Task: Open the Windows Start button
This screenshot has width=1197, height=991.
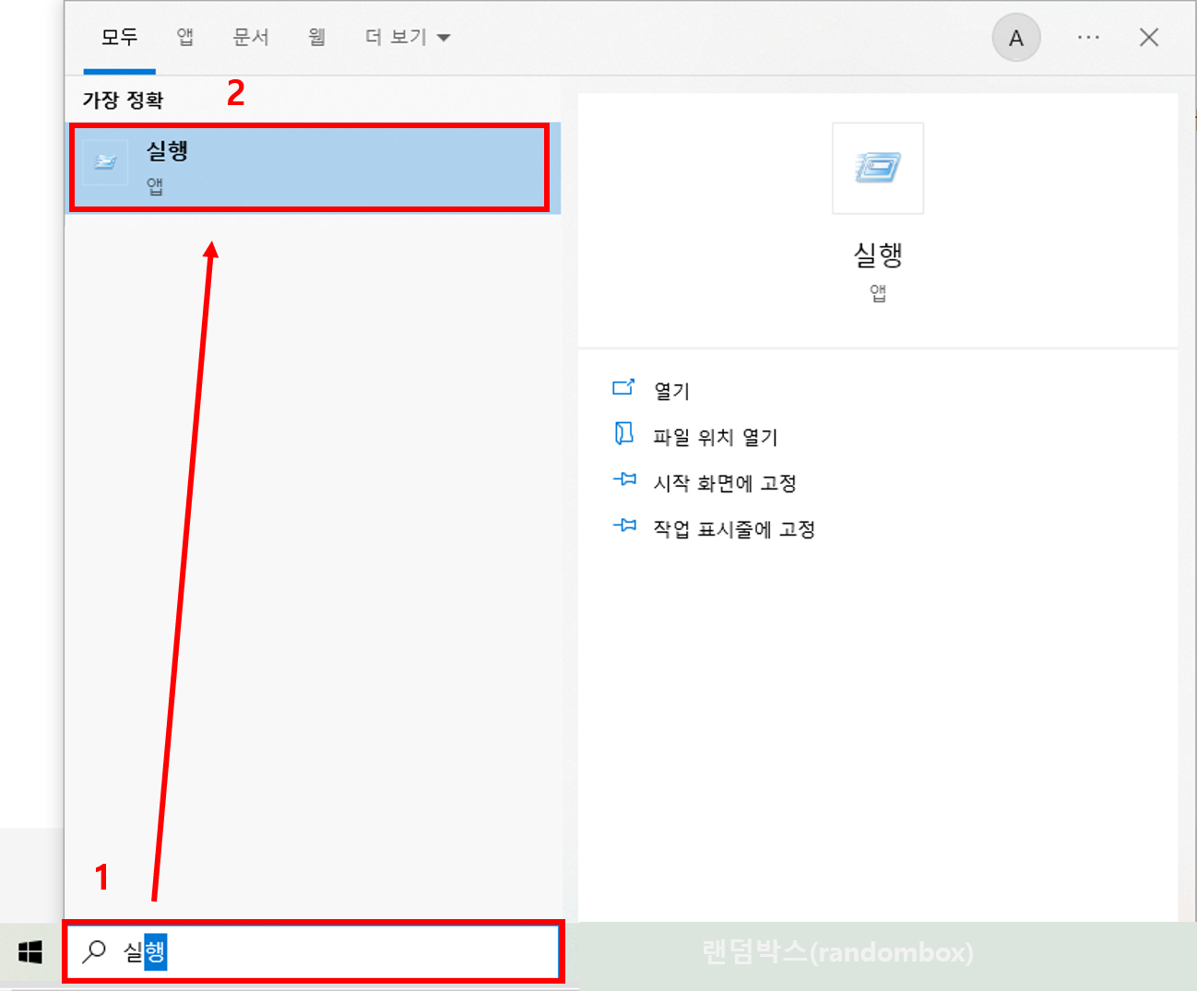Action: pos(30,952)
